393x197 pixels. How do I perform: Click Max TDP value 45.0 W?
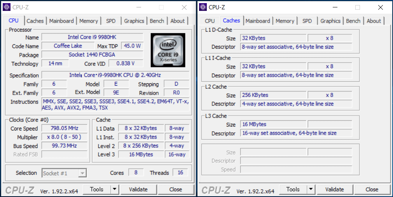click(x=132, y=46)
